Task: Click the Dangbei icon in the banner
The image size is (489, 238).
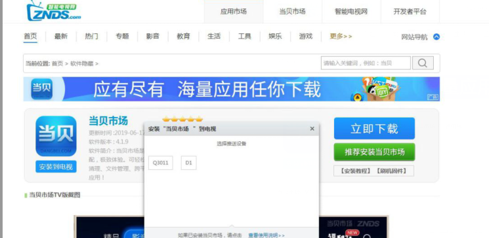Action: (42, 89)
